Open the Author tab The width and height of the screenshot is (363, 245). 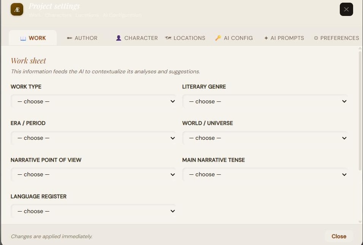pyautogui.click(x=82, y=38)
